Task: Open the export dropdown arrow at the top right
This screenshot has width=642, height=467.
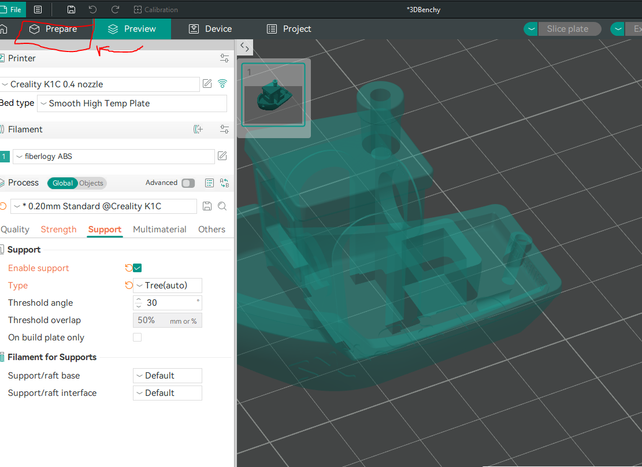Action: click(x=618, y=29)
